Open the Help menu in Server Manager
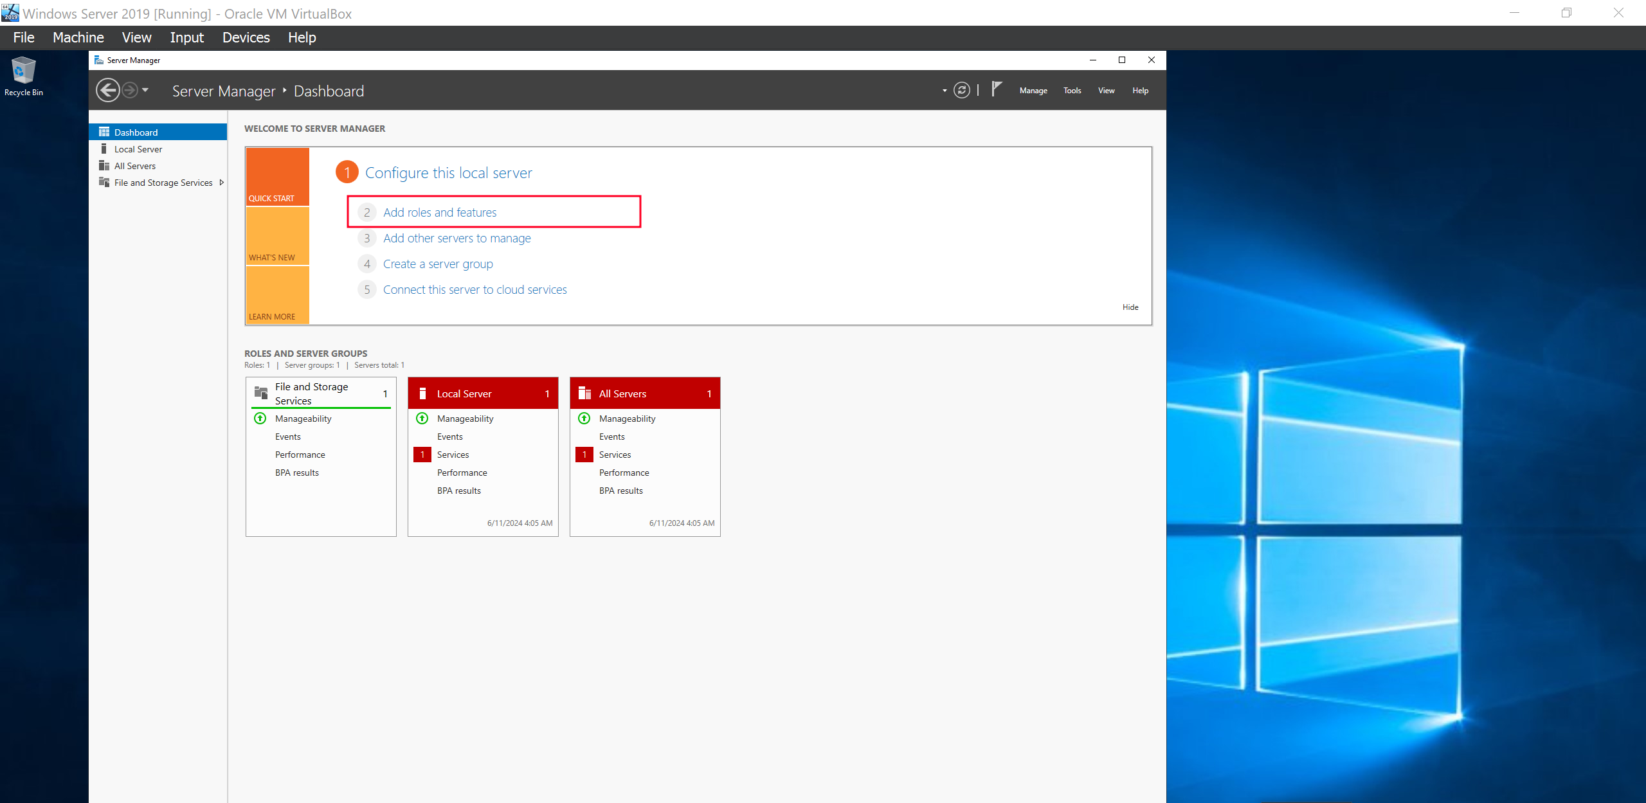 point(1140,91)
